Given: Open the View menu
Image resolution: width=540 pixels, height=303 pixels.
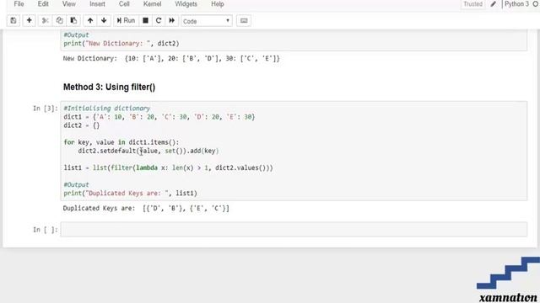Looking at the screenshot, I should 69,4.
